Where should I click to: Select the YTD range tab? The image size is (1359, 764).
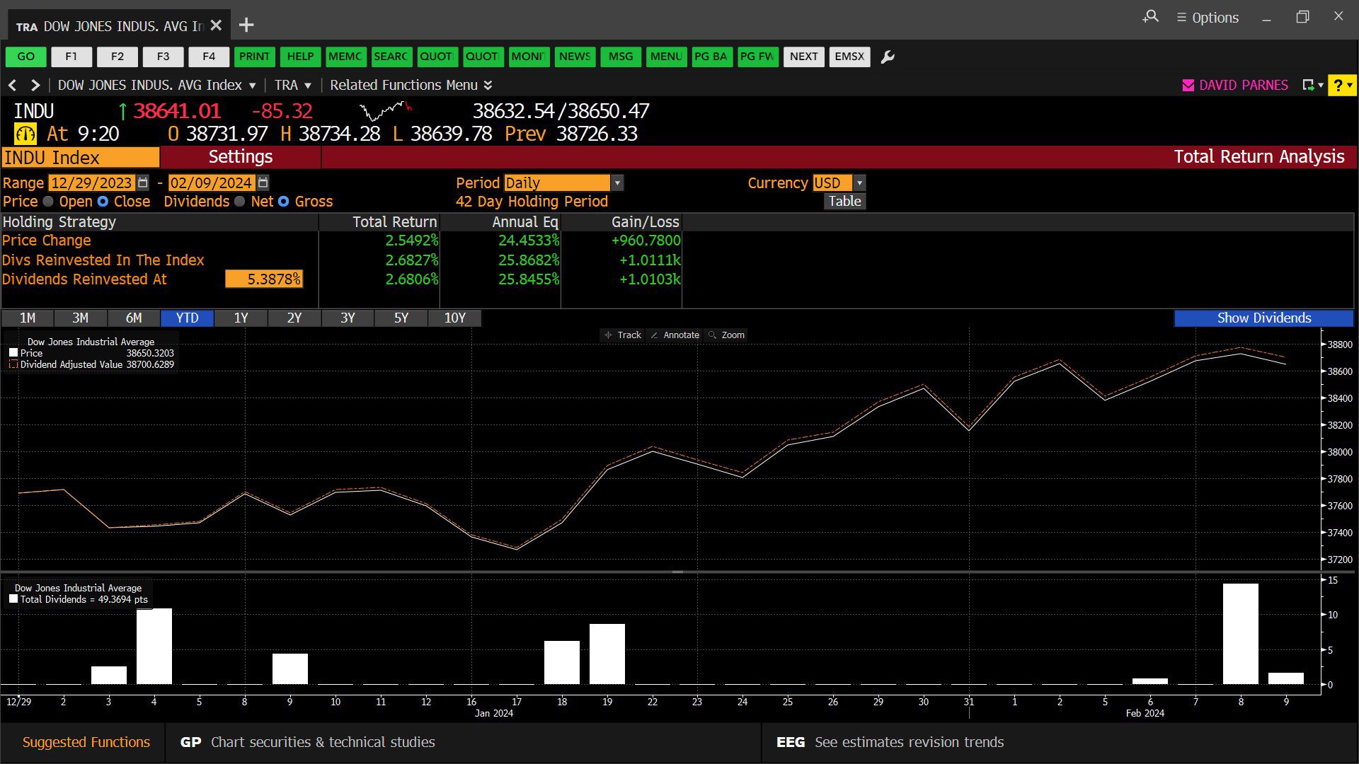(187, 318)
